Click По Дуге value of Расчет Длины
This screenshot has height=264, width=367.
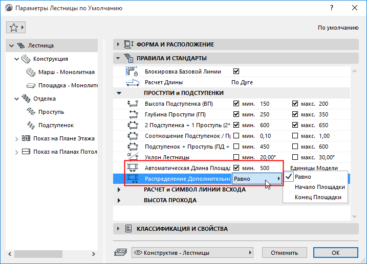coord(242,82)
